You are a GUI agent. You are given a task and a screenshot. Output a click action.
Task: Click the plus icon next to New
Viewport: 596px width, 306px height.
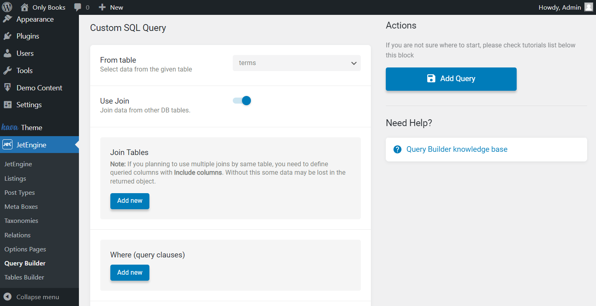pos(102,7)
